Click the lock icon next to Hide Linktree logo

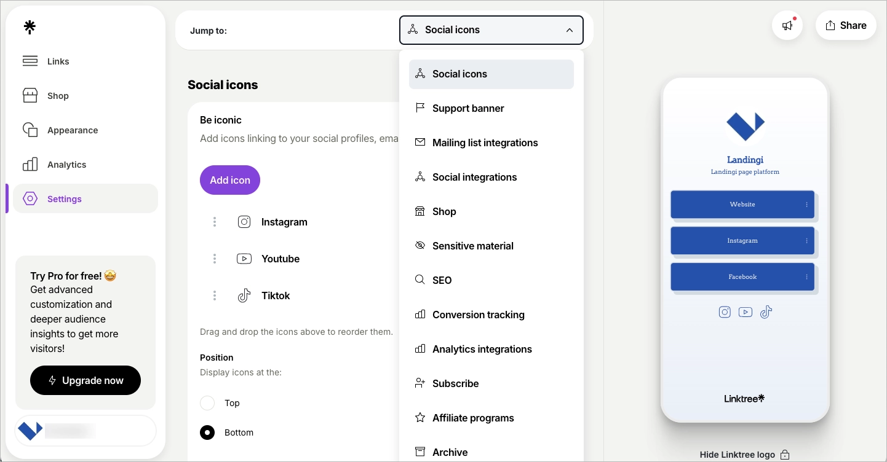[785, 455]
